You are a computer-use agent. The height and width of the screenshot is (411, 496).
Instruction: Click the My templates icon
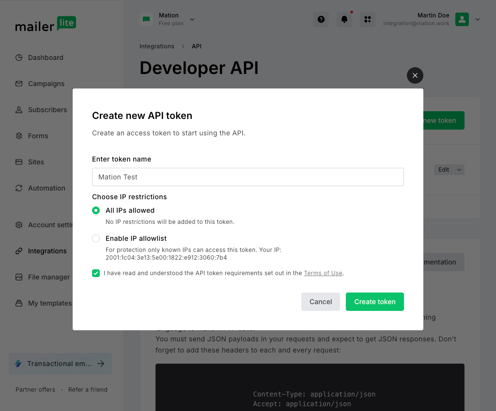(x=19, y=303)
